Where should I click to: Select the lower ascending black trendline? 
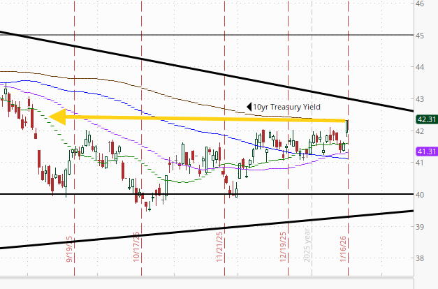(207, 229)
